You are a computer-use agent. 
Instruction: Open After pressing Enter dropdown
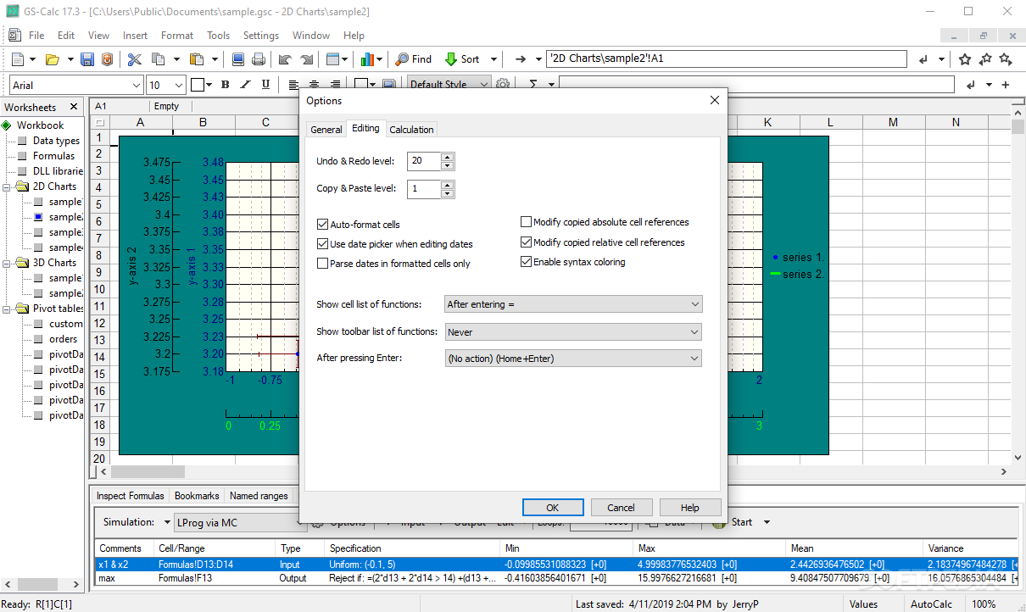(x=573, y=359)
